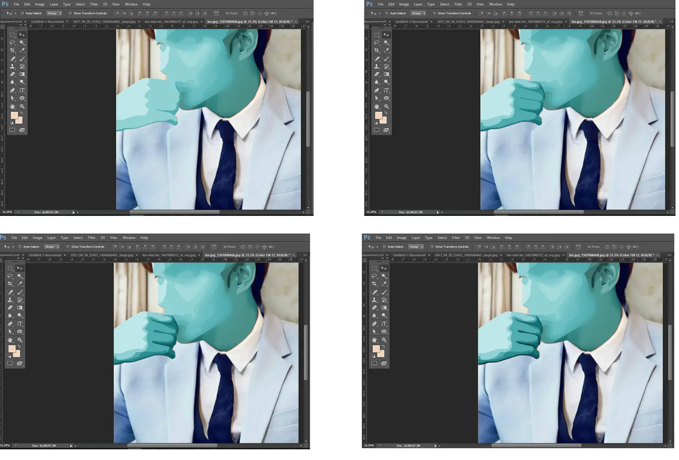Select the Move tool in top-left window

tap(22, 34)
